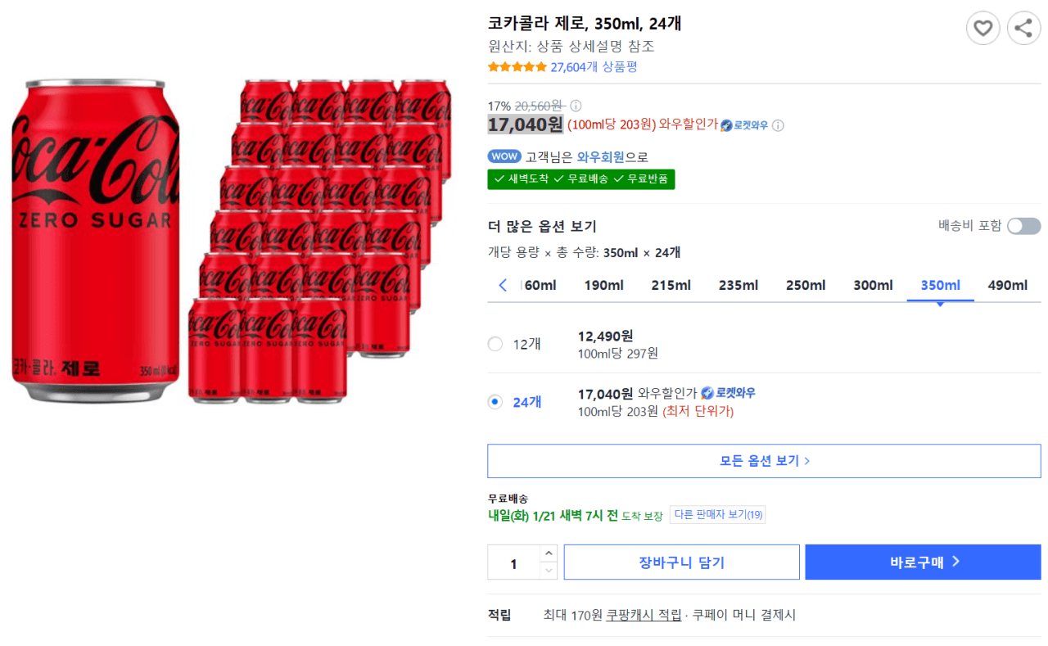Click the share icon button
The height and width of the screenshot is (646, 1048).
tap(1023, 29)
